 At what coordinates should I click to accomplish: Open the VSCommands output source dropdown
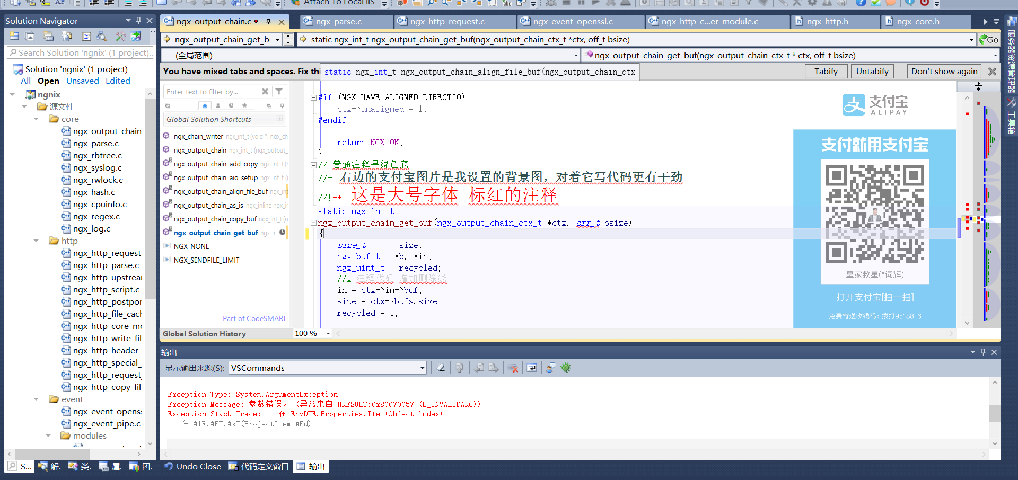point(422,368)
